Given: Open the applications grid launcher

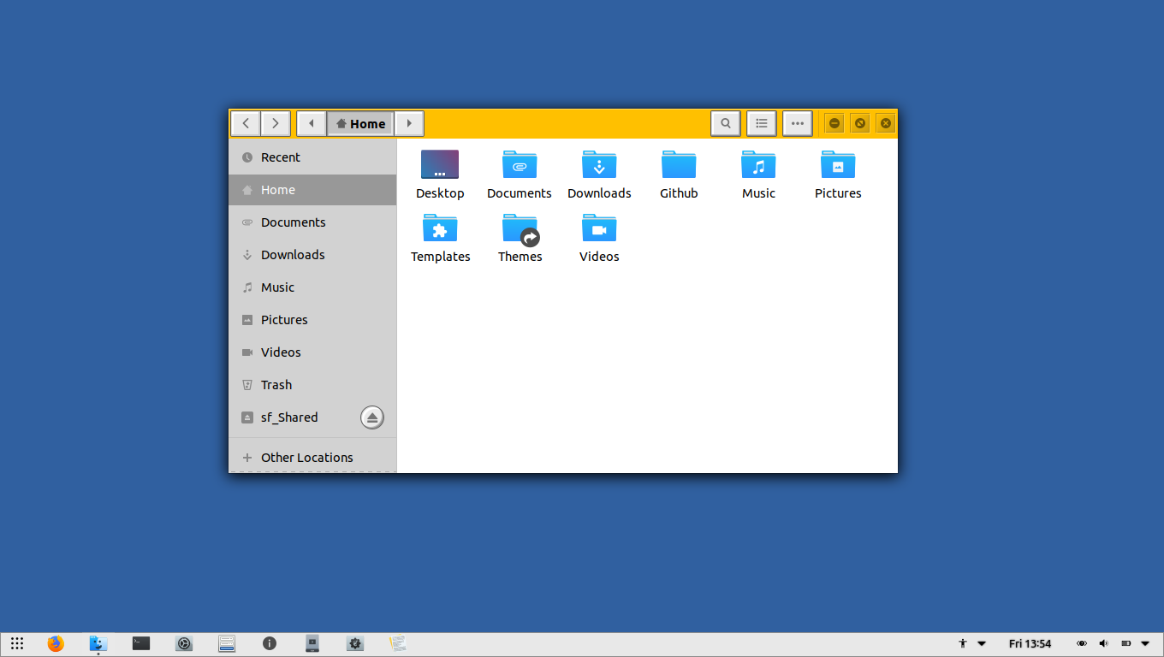Looking at the screenshot, I should [17, 643].
